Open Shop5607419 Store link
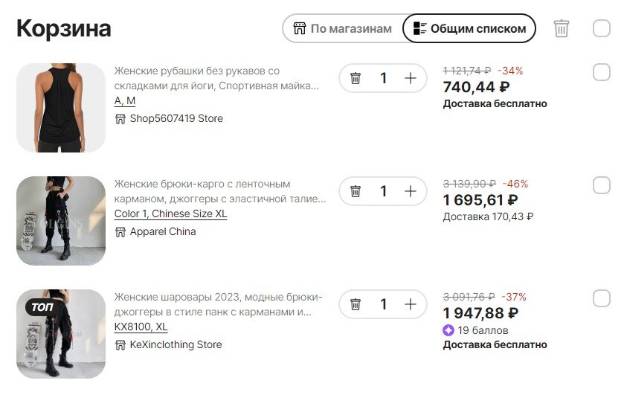624x395 pixels. pyautogui.click(x=169, y=118)
